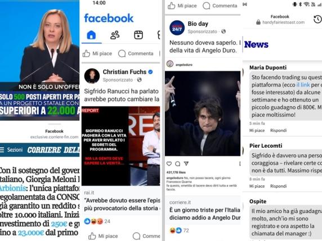Tap the history clock icon beside handyfairiestoast.com
This screenshot has height=241, width=322.
[x=317, y=19]
